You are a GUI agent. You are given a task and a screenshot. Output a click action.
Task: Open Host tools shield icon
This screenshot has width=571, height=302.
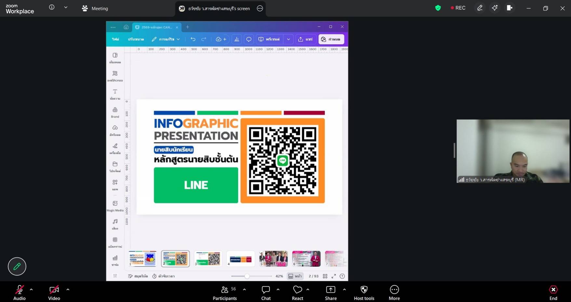364,293
